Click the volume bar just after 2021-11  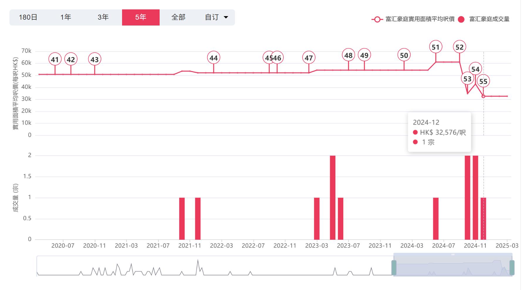(198, 218)
